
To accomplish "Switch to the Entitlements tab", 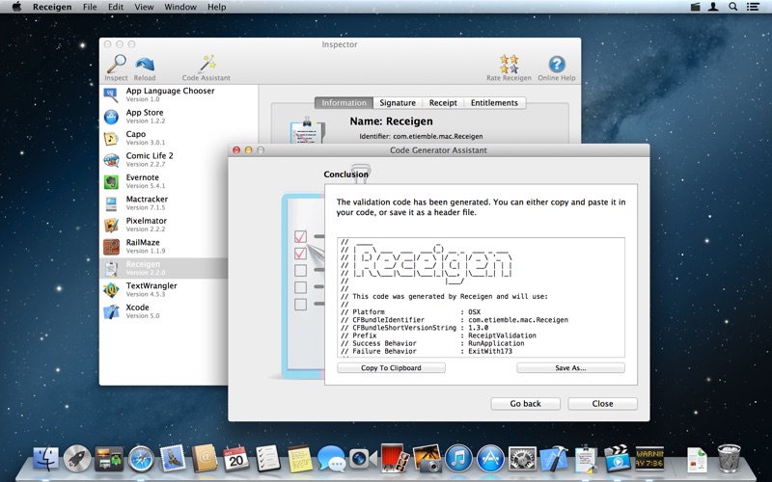I will (x=493, y=103).
